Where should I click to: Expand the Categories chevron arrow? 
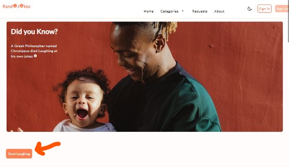pyautogui.click(x=183, y=11)
